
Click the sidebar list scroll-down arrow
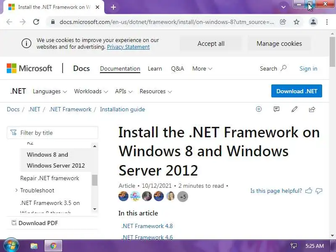(x=94, y=209)
